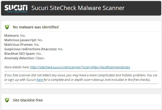The width and height of the screenshot is (162, 110).
Task: Click the "Blackhat SEO Spam" result line
Action: pos(23,53)
